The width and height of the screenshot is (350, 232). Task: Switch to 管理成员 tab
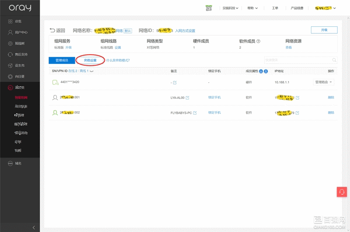(62, 60)
